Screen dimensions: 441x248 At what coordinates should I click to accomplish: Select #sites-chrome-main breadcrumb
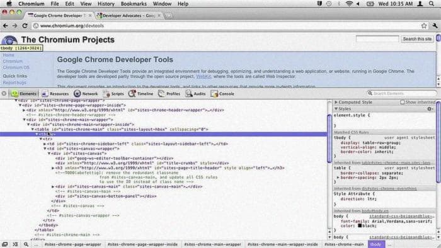(x=344, y=244)
